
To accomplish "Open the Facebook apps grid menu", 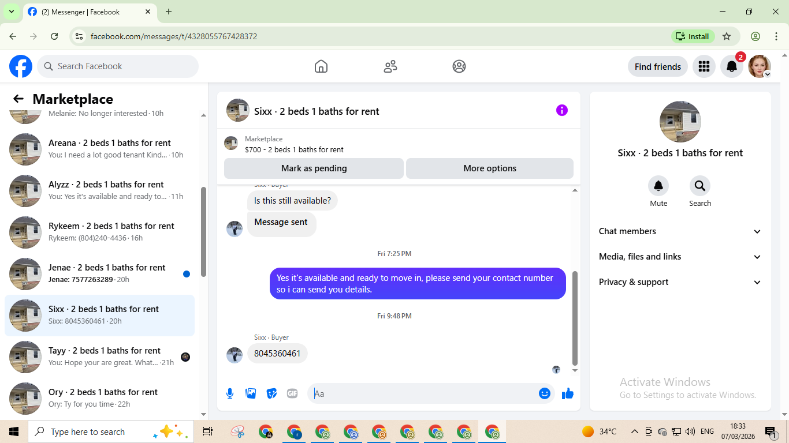I will (x=704, y=66).
